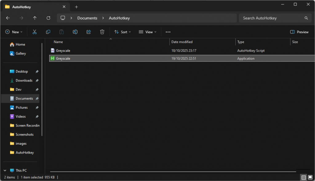The width and height of the screenshot is (315, 181).
Task: Open the View options dropdown
Action: point(148,32)
